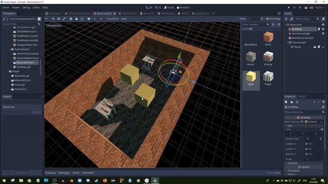The image size is (328, 184).
Task: Click the create new resource icon in Inspector
Action: [286, 102]
